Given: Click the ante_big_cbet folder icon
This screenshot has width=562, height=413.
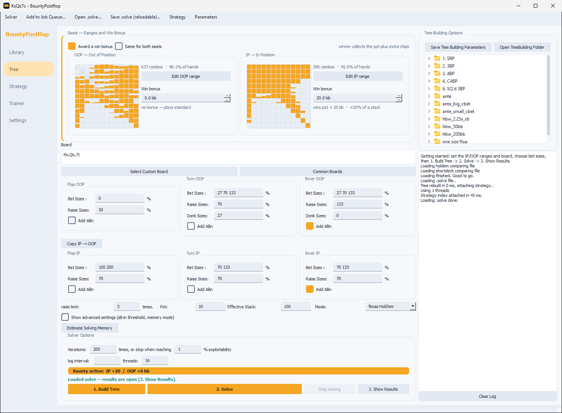Looking at the screenshot, I should point(437,104).
